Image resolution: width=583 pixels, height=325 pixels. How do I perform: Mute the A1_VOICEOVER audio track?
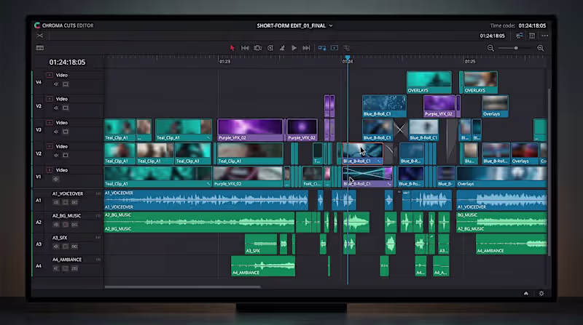56,203
